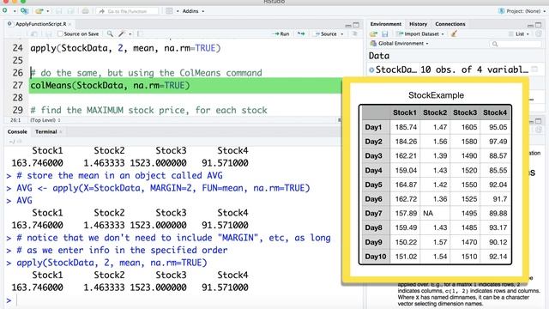
Task: Click the Save document icon in main toolbar
Action: [x=59, y=11]
